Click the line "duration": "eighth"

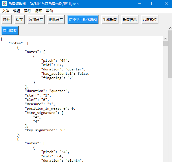click(62, 161)
